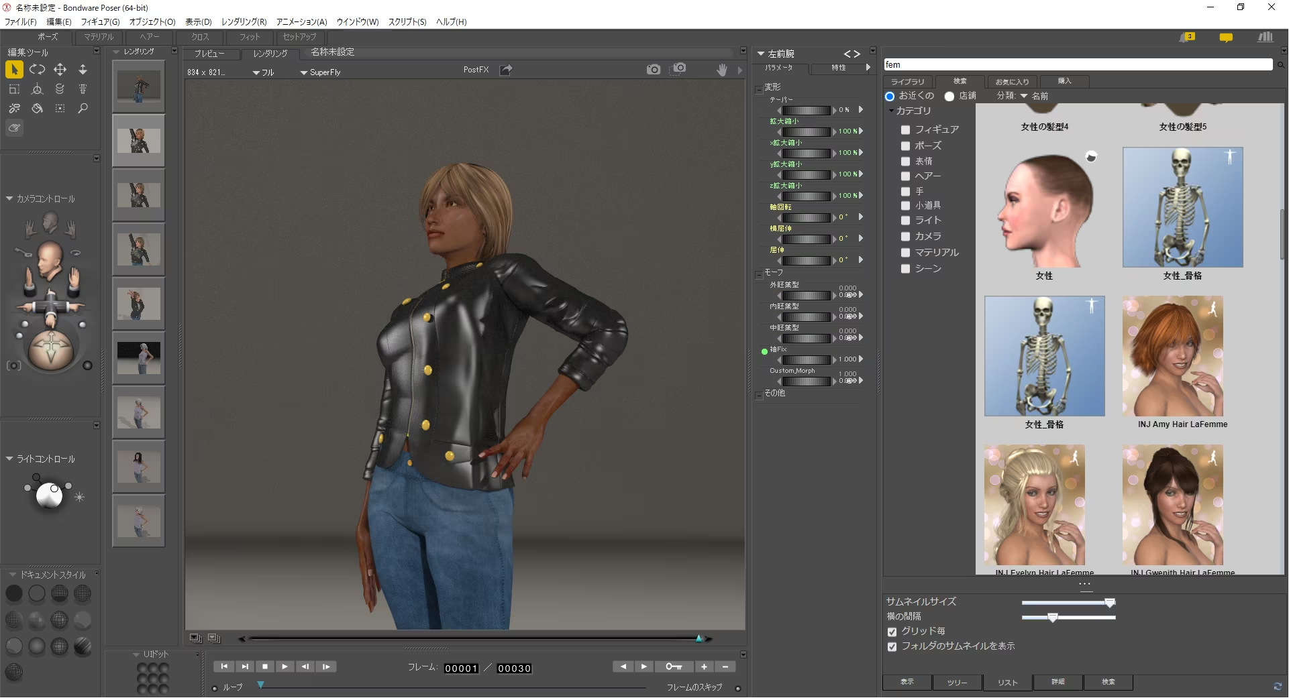This screenshot has width=1289, height=698.
Task: Click the ツリー view button
Action: (x=957, y=683)
